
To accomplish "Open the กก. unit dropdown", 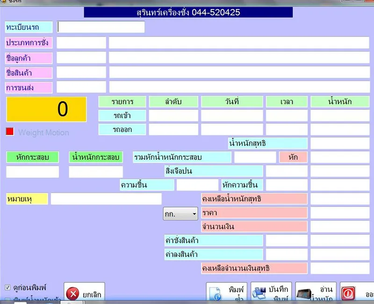I will pos(180,214).
